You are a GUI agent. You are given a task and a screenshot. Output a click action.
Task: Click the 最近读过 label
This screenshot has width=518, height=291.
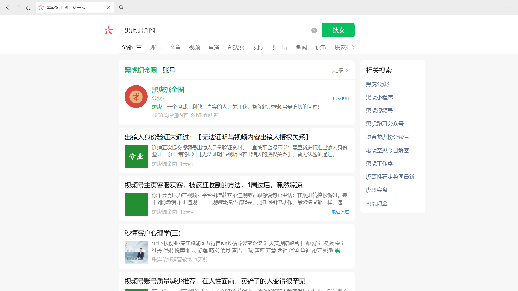[x=340, y=212]
